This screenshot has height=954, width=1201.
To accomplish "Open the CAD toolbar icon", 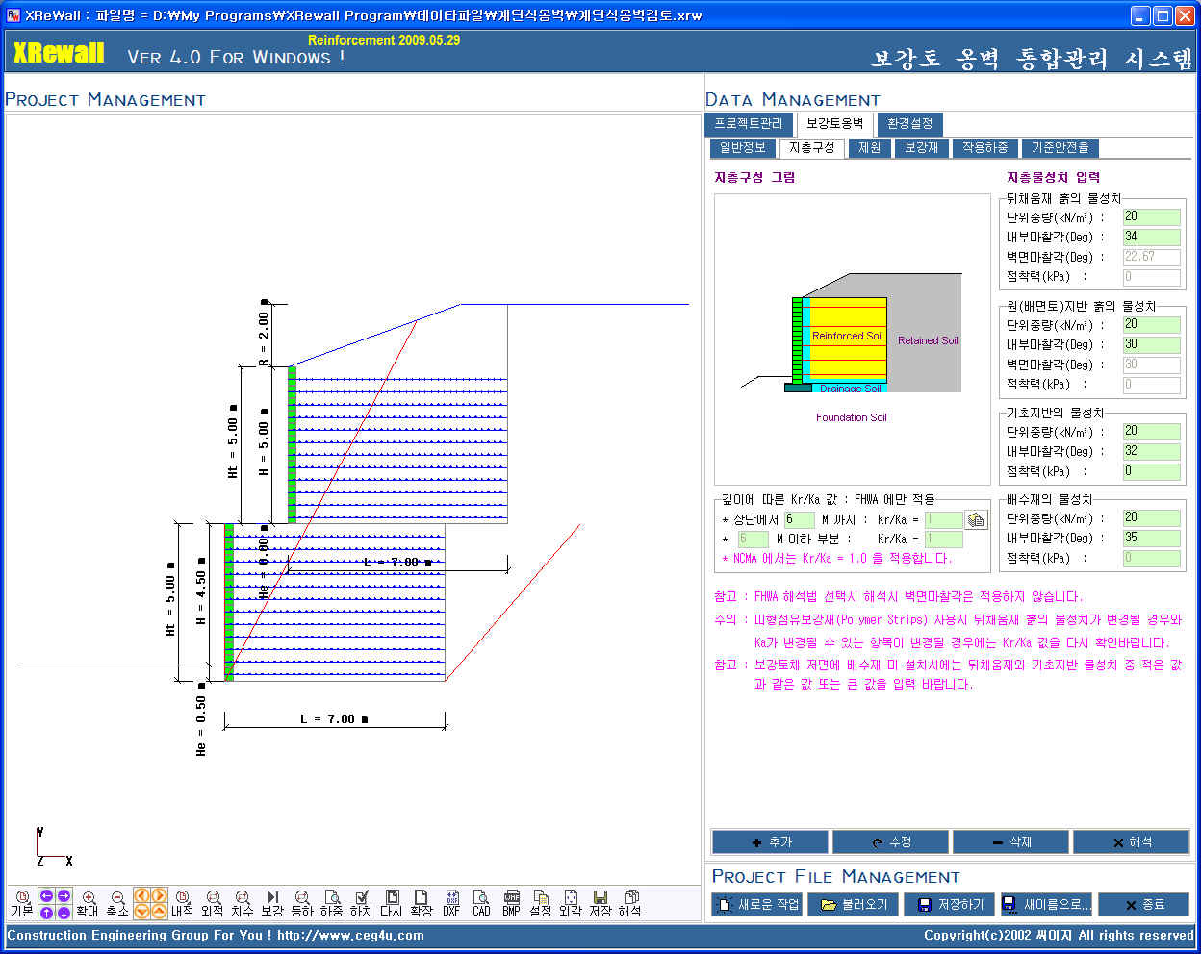I will coord(481,903).
